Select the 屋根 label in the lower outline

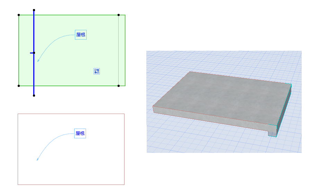click(80, 133)
